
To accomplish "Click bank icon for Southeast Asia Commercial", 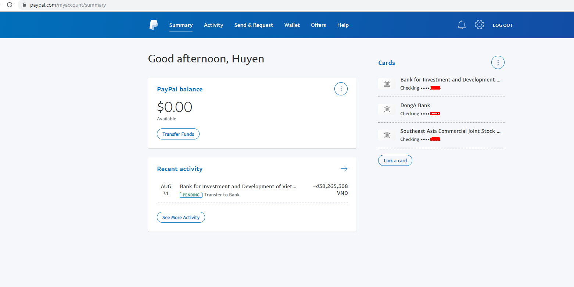I will (x=387, y=135).
